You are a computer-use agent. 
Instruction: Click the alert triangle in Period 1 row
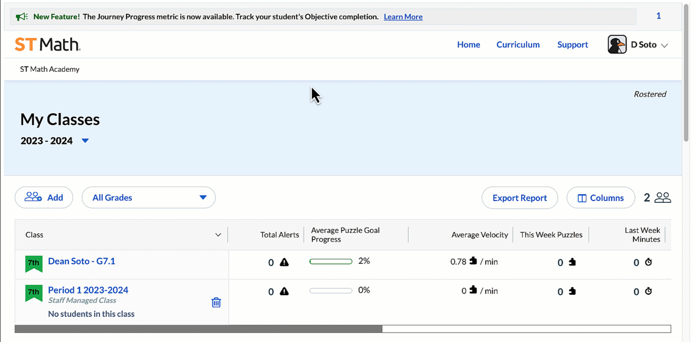pyautogui.click(x=284, y=292)
